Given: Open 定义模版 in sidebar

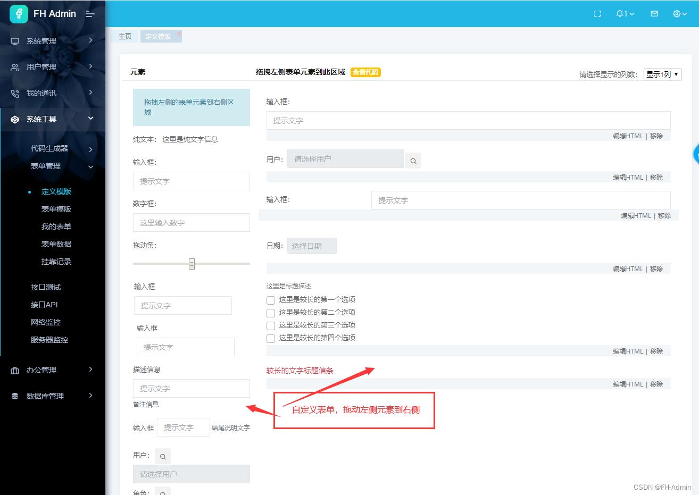Looking at the screenshot, I should pyautogui.click(x=56, y=191).
